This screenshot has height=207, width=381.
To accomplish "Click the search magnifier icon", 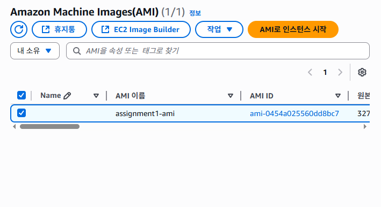I will [x=77, y=51].
